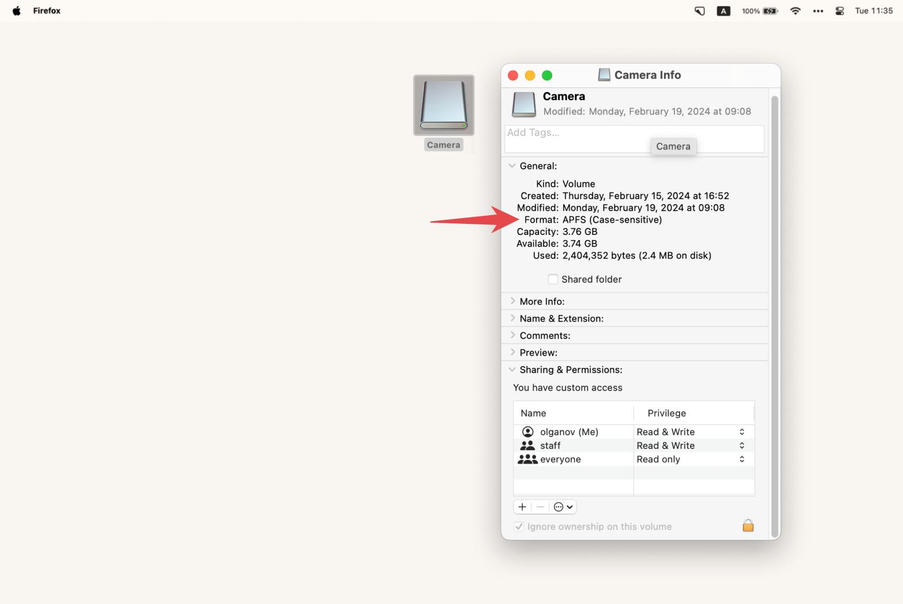903x604 pixels.
Task: Click You have custom access text
Action: coord(567,388)
